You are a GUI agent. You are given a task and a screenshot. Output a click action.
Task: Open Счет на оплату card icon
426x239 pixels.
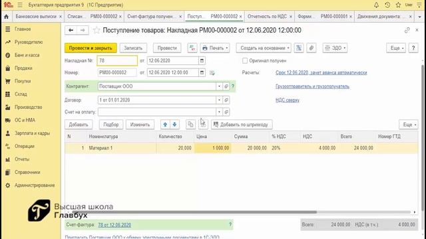click(226, 112)
